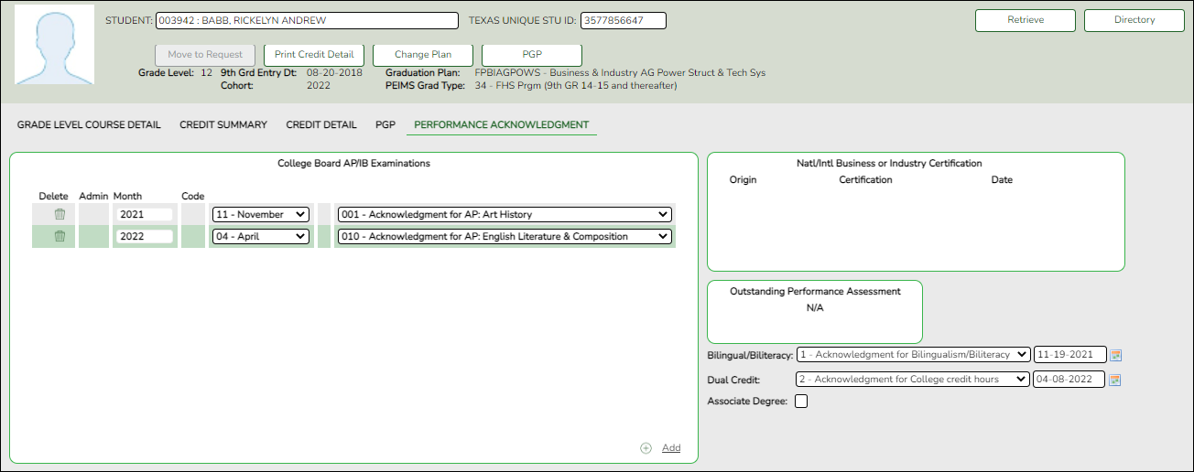
Task: Open AP: Art History acknowledgment dropdown
Action: [504, 214]
